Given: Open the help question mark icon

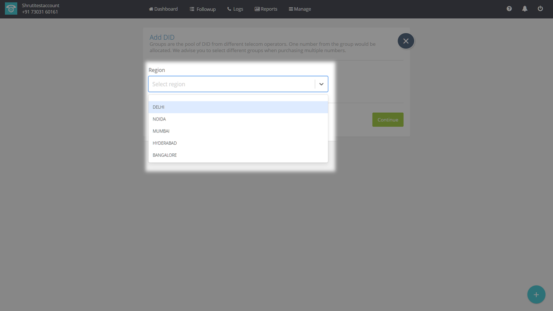Looking at the screenshot, I should [509, 9].
